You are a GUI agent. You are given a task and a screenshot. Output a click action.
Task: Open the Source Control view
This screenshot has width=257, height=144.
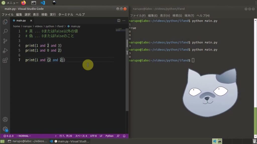[5, 41]
